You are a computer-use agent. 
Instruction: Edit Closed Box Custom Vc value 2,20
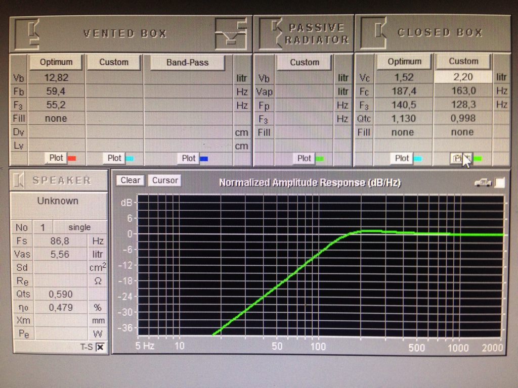coord(463,77)
